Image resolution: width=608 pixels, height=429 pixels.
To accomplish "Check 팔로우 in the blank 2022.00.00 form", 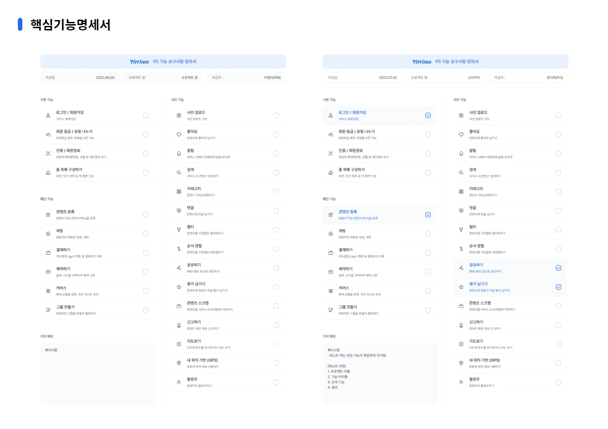I will pyautogui.click(x=276, y=382).
